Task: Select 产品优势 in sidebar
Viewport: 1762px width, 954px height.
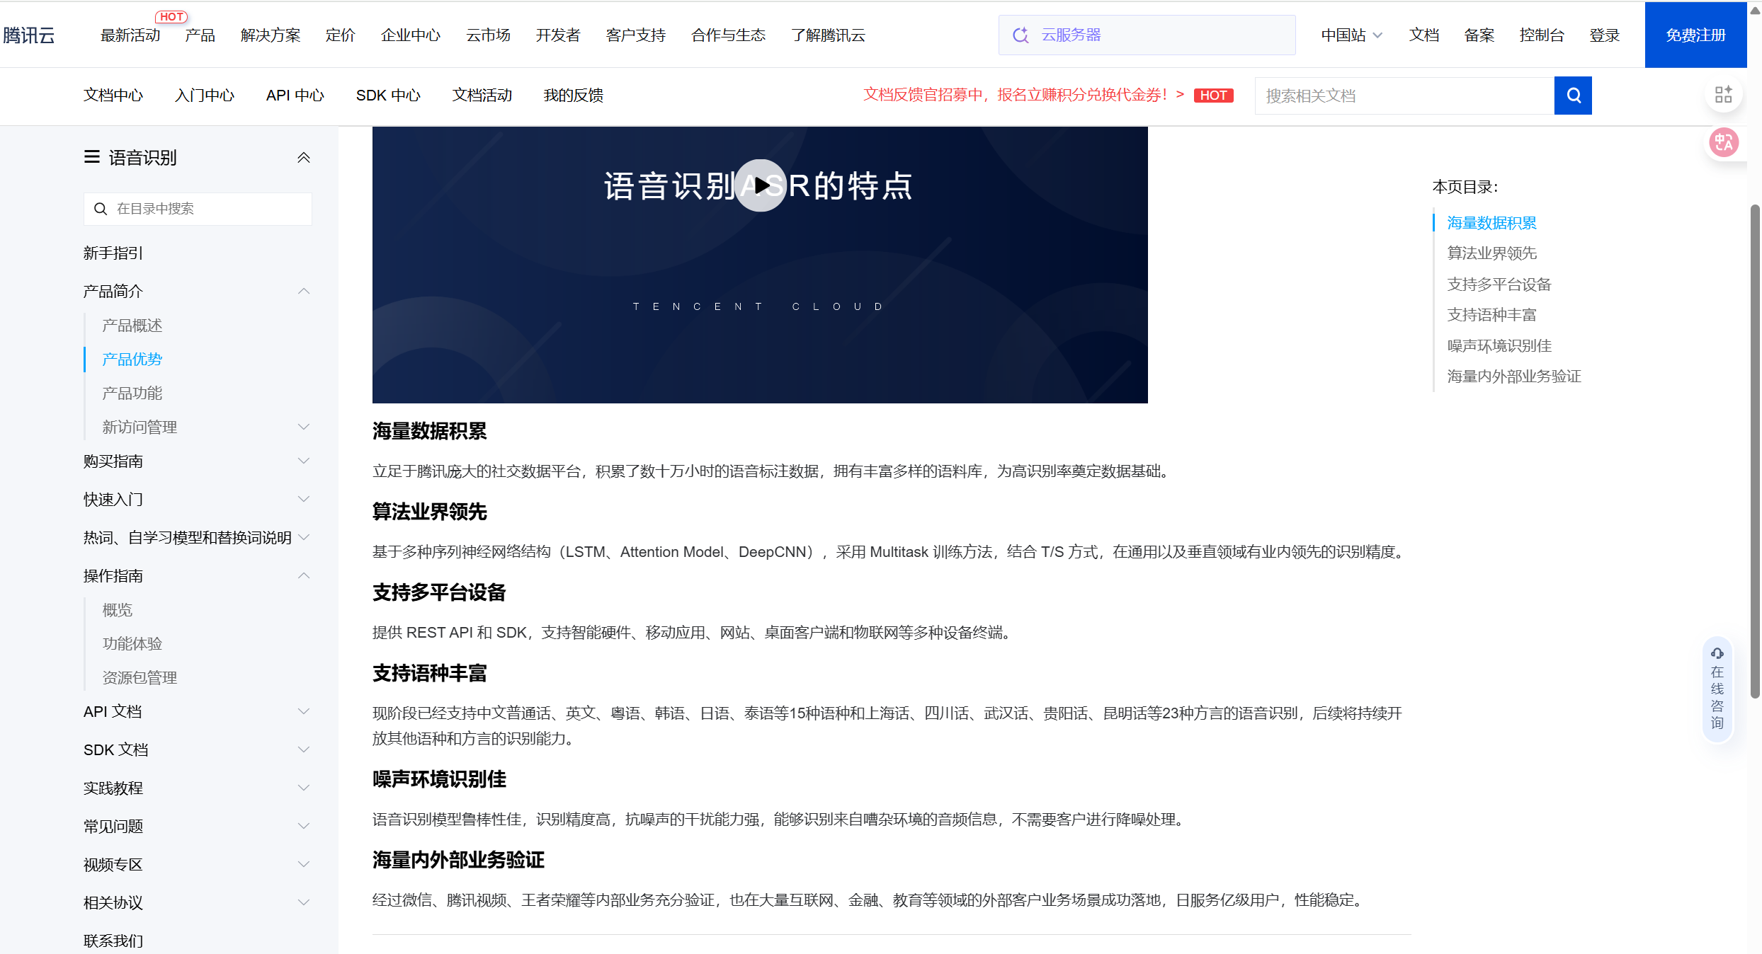Action: pyautogui.click(x=132, y=360)
